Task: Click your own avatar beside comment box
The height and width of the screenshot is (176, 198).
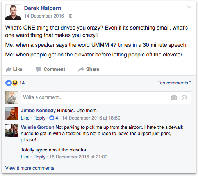Action: coord(12,97)
